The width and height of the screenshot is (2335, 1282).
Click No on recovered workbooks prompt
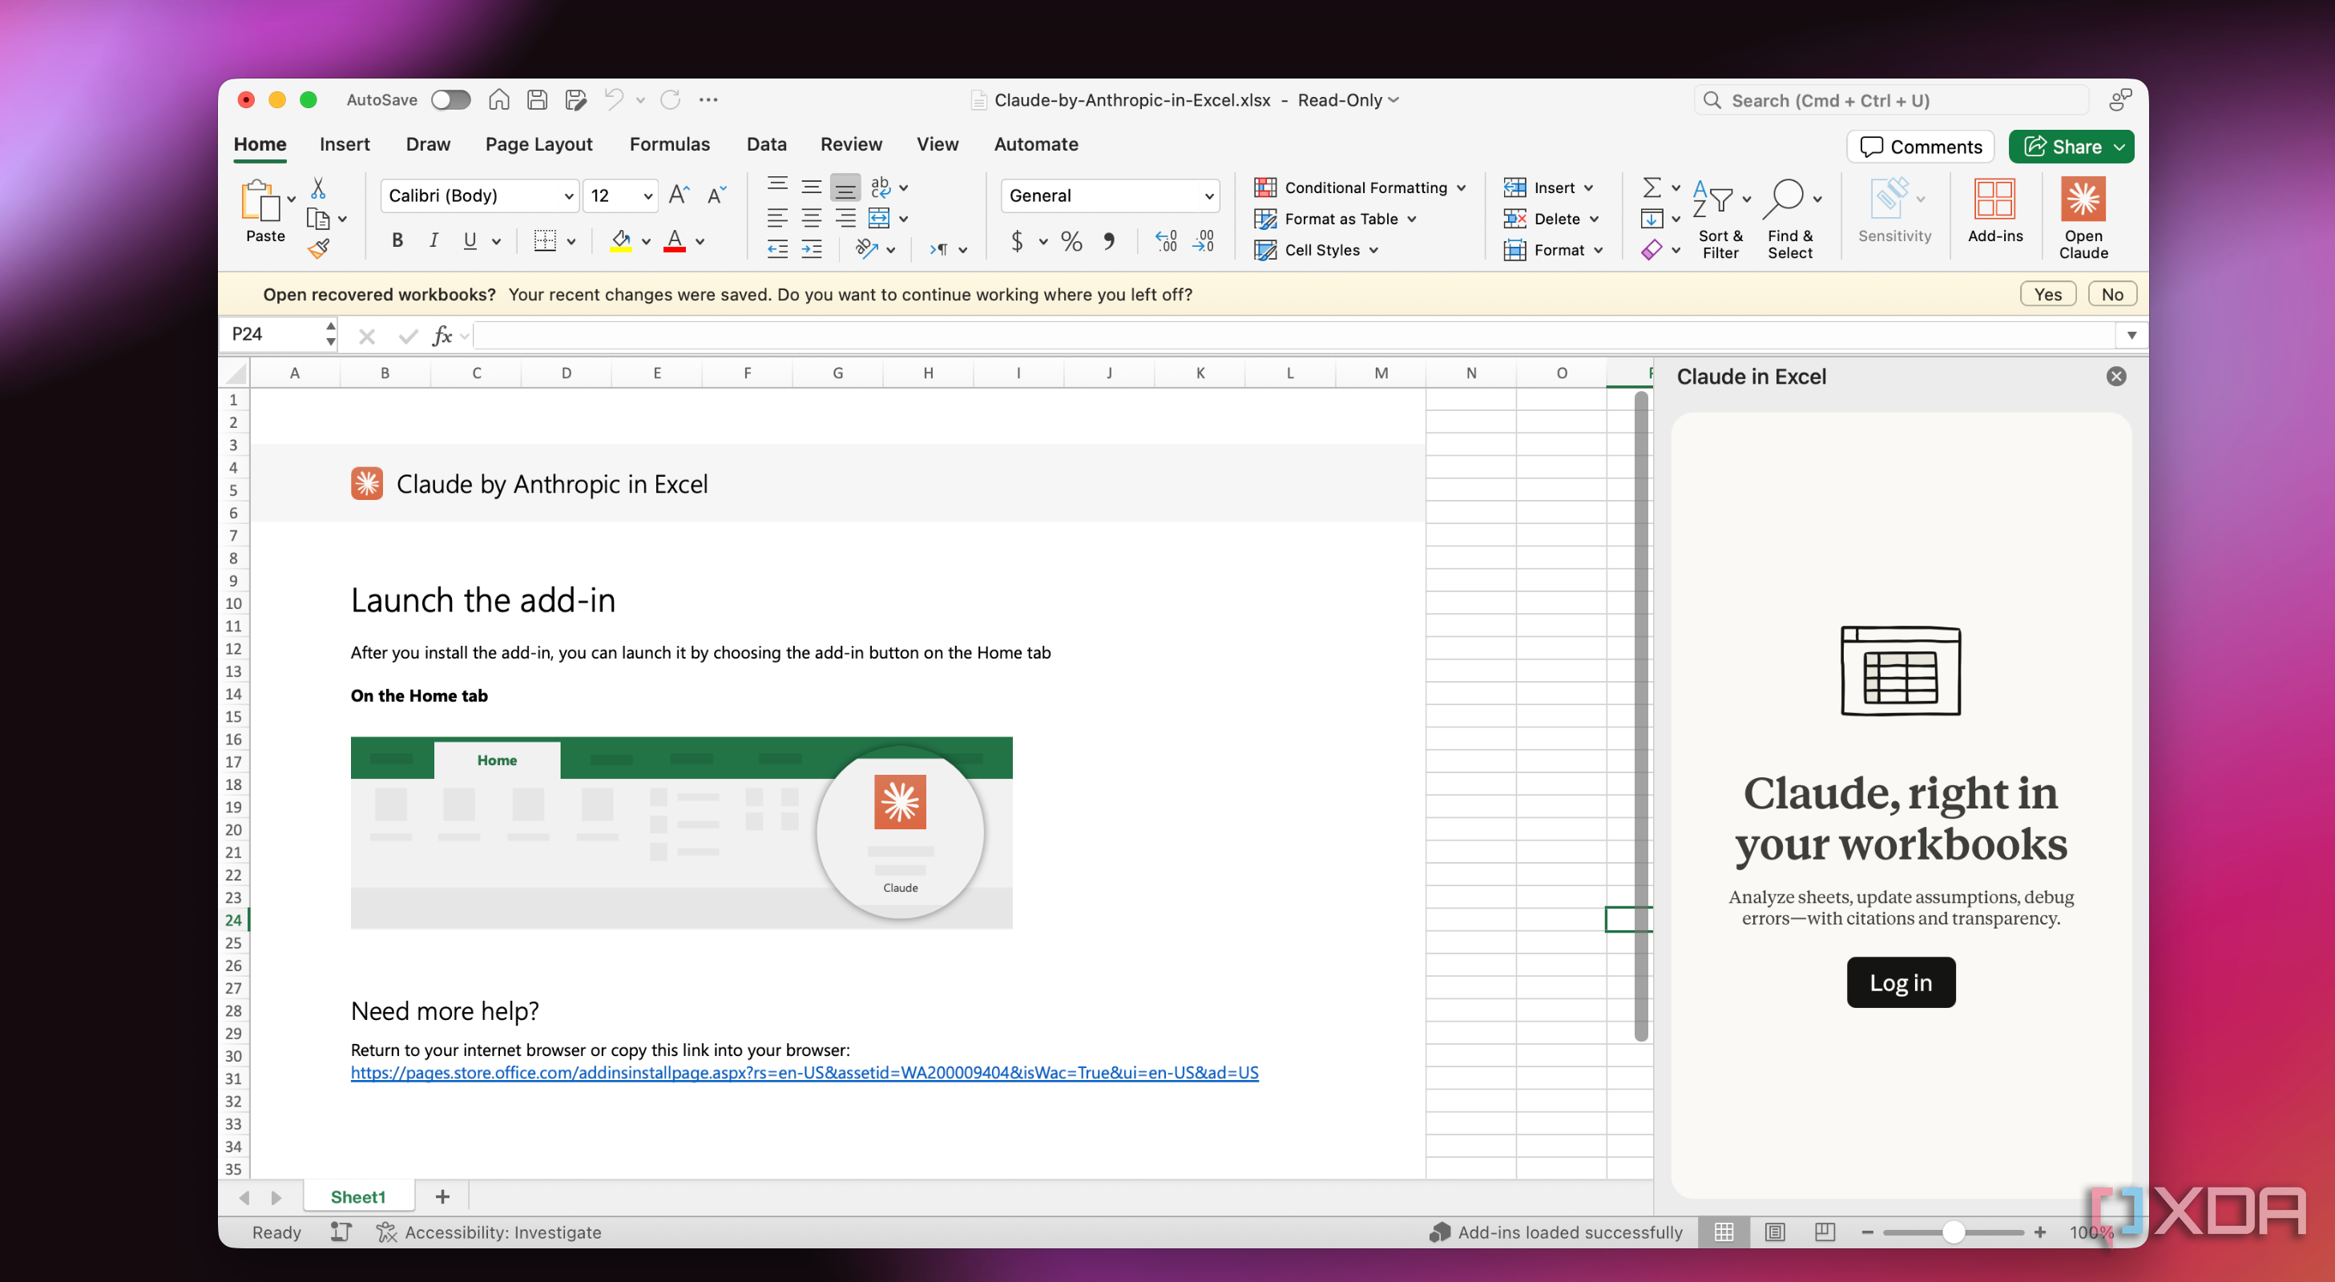2111,295
